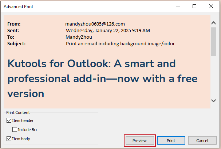Close the Advanced Print window

(211, 6)
